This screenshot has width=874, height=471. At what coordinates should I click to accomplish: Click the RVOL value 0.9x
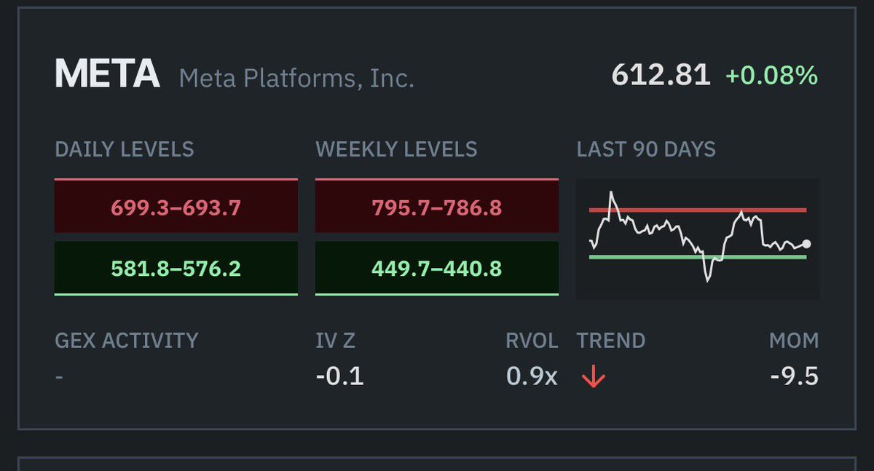coord(532,376)
